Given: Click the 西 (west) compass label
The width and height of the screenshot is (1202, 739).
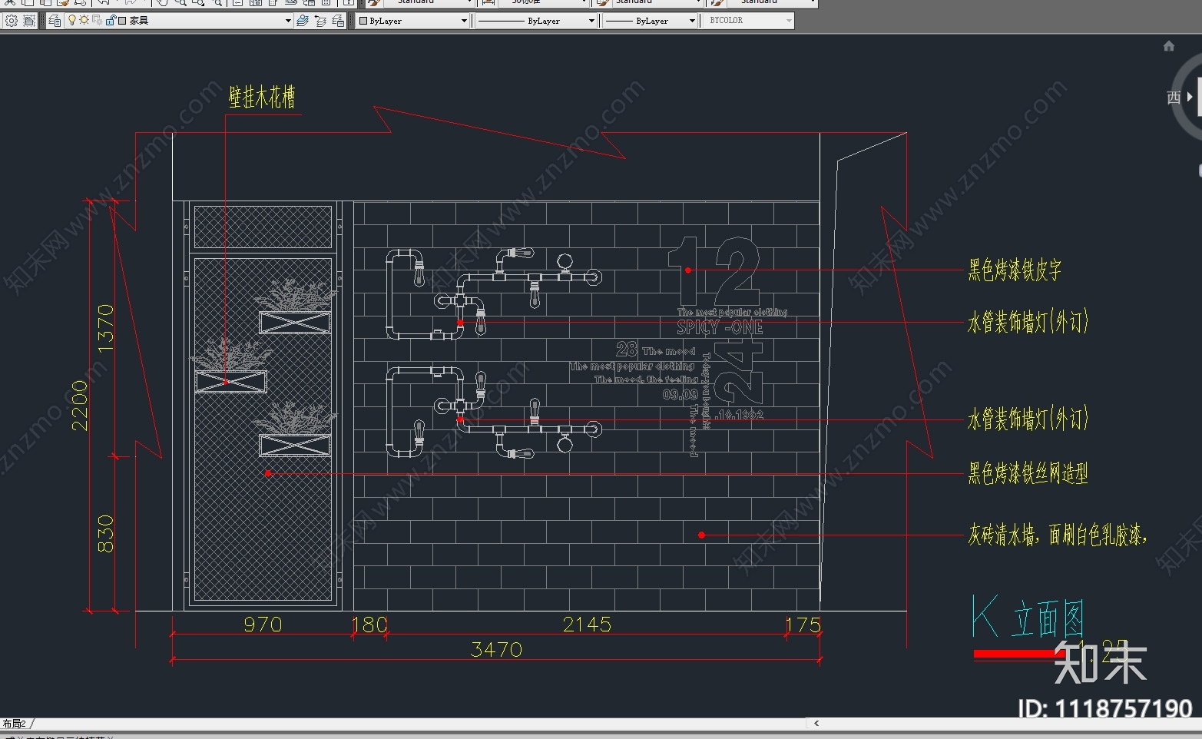Looking at the screenshot, I should coord(1174,98).
